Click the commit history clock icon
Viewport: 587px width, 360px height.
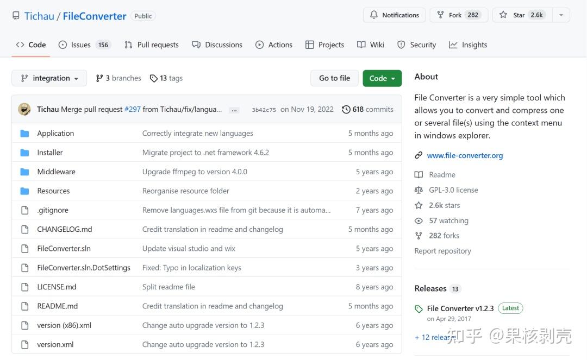click(x=346, y=110)
